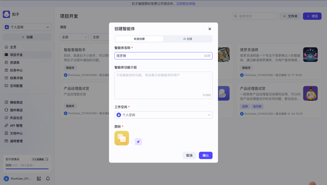
Task: Click the 通用管理 icon
Action: click(6, 141)
